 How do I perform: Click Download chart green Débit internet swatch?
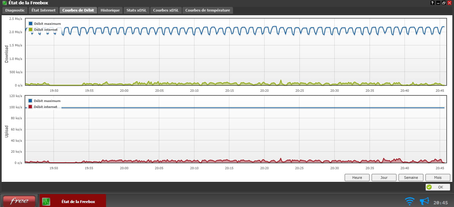(31, 29)
